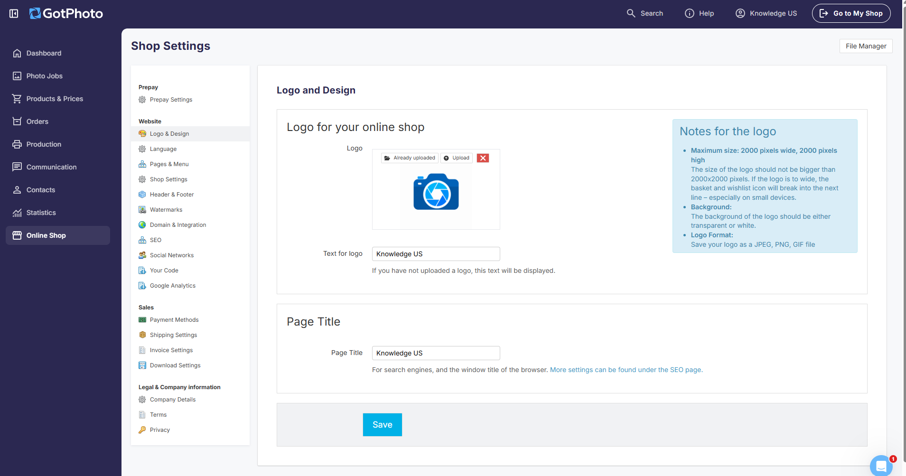The image size is (906, 476).
Task: Open the Statistics section
Action: pos(58,213)
